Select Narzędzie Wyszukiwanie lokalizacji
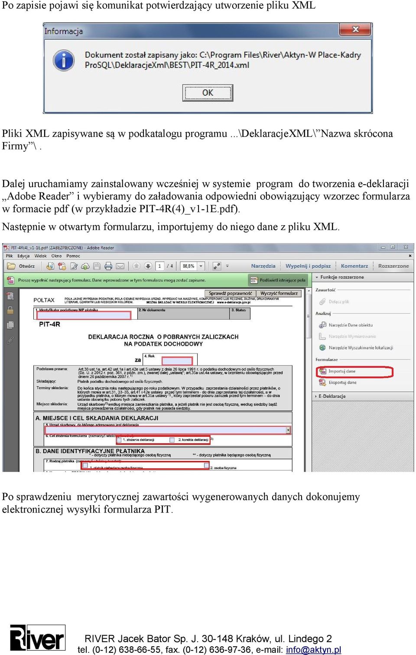This screenshot has height=655, width=416. (x=356, y=347)
